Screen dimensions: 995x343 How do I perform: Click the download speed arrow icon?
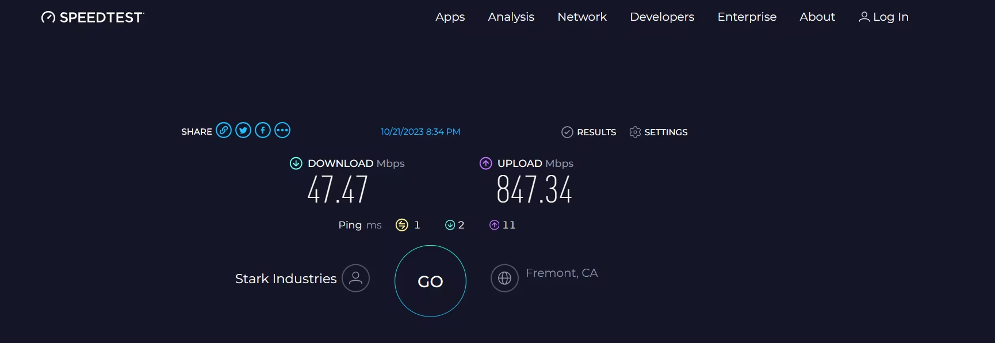pyautogui.click(x=296, y=163)
